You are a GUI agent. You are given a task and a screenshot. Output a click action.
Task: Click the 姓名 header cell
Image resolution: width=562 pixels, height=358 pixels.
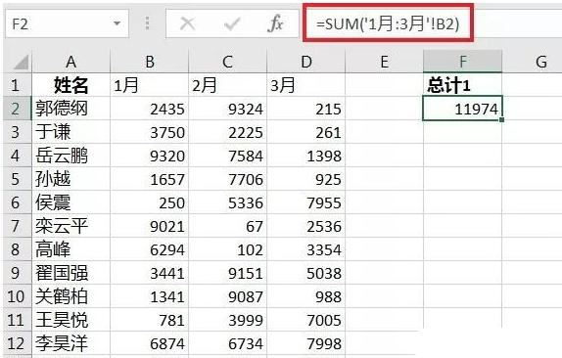click(70, 85)
